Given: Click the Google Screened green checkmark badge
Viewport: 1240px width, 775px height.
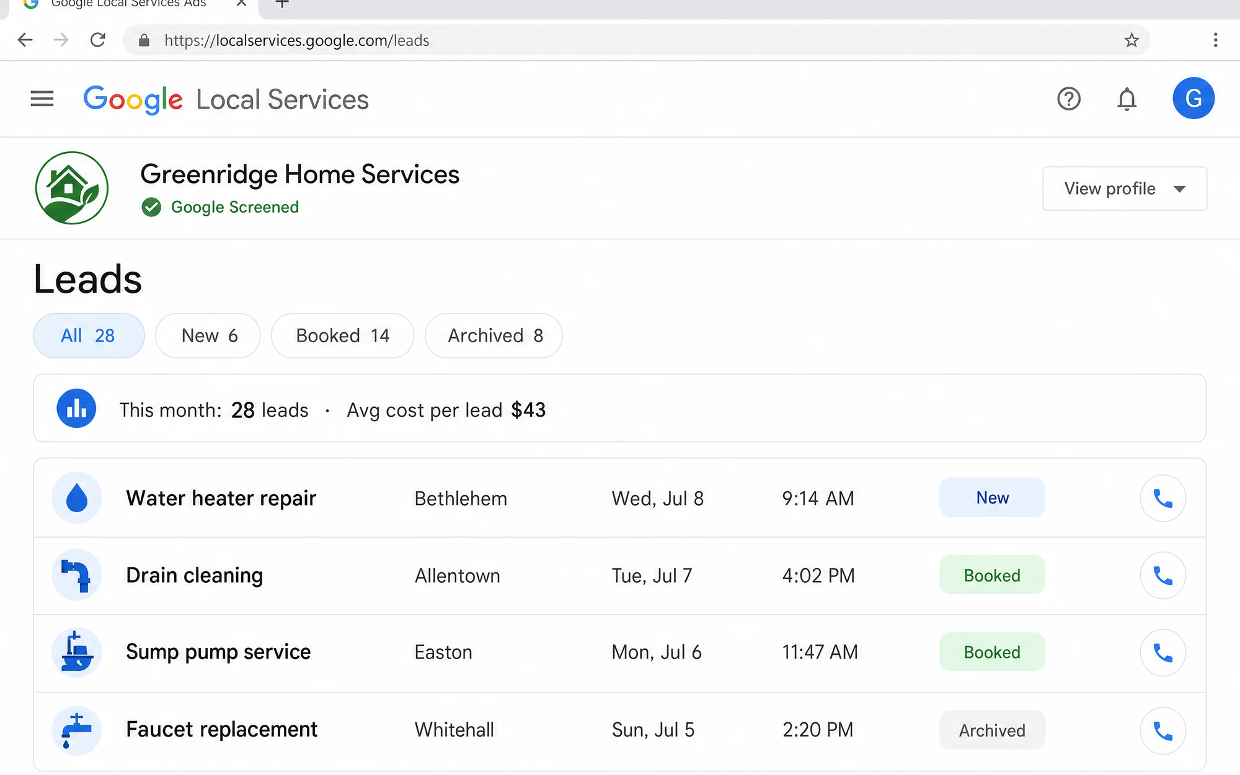Looking at the screenshot, I should tap(151, 207).
